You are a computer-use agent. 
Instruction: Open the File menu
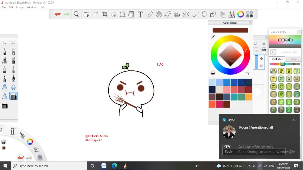coord(4,7)
